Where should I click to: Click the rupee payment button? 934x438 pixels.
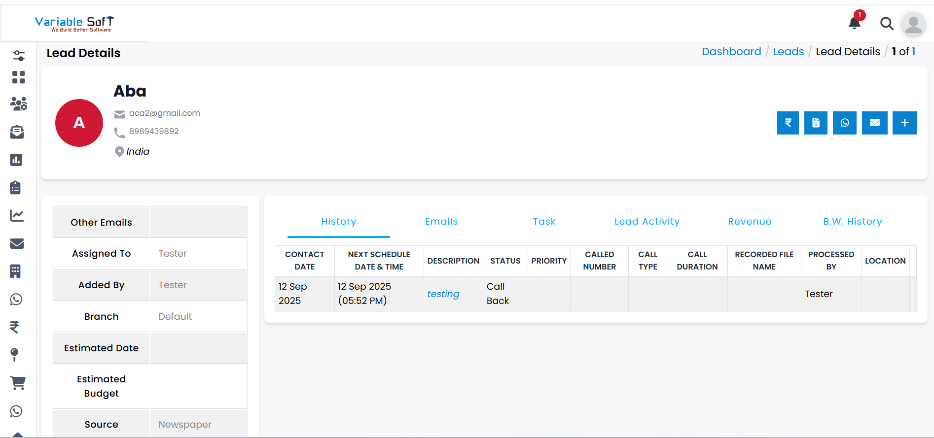[788, 123]
